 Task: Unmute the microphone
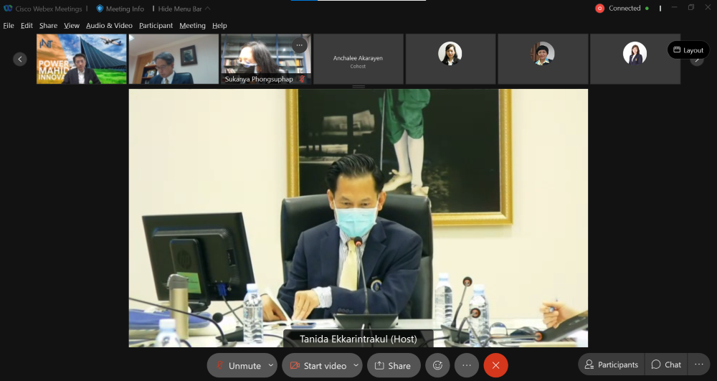click(237, 365)
